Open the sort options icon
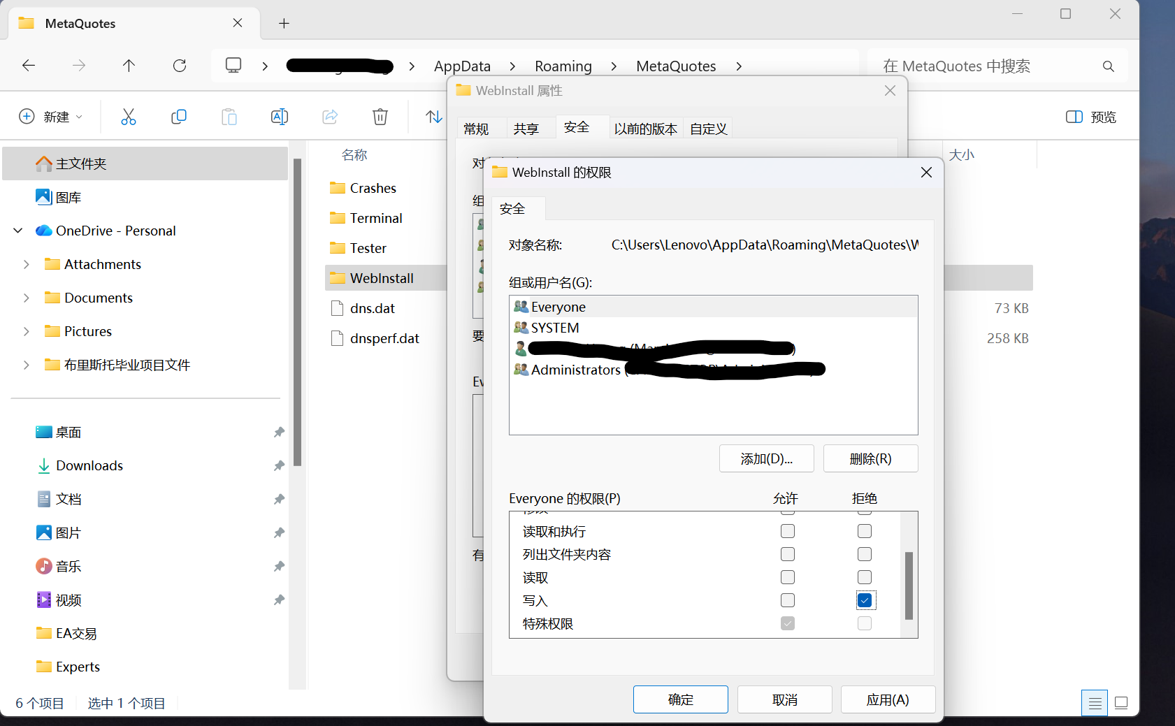Screen dimensions: 1175x726 (x=433, y=117)
